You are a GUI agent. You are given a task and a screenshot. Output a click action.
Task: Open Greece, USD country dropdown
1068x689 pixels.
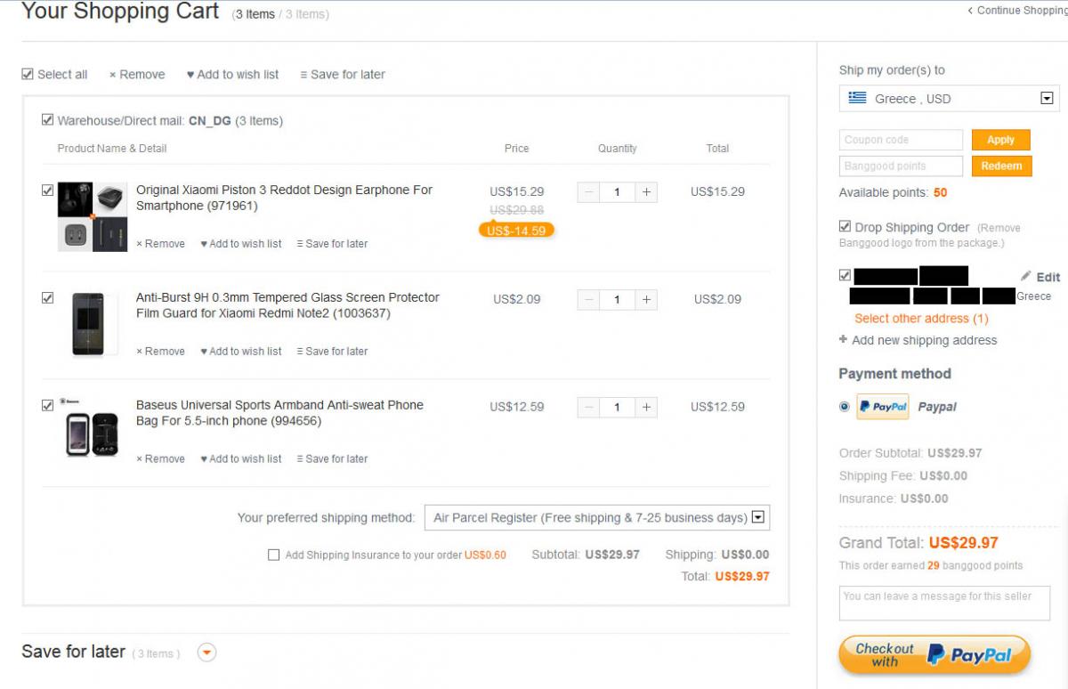click(x=950, y=99)
